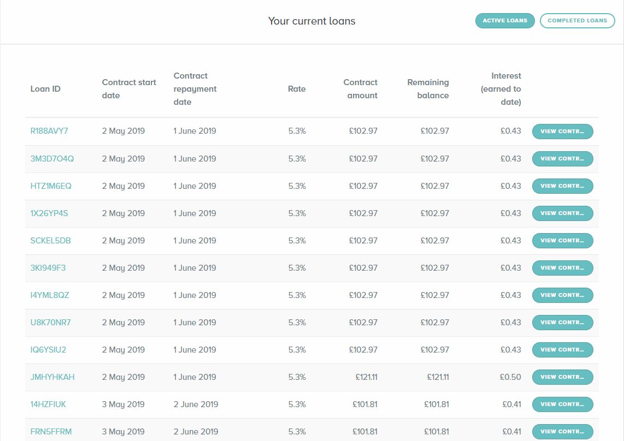Image resolution: width=624 pixels, height=441 pixels.
Task: Open loan ID JMHYHKAH
Action: click(52, 377)
